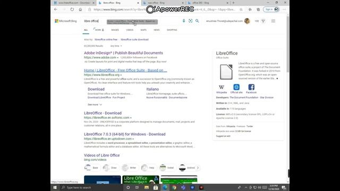Select the Writer video filter chip
The image size is (340, 191).
130,168
